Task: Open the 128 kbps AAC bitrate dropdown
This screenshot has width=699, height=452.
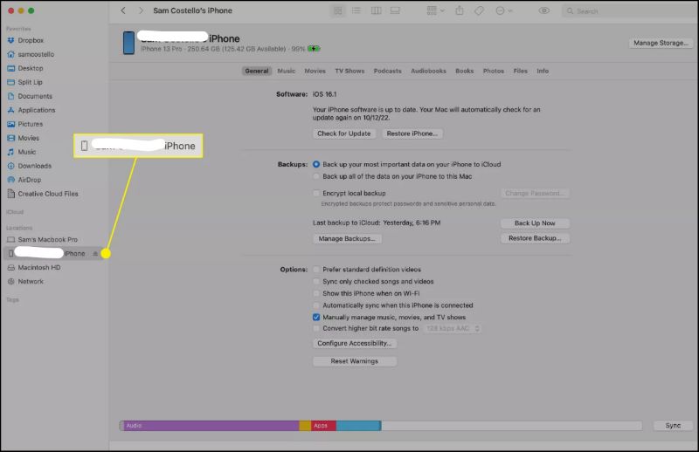Action: [x=452, y=329]
